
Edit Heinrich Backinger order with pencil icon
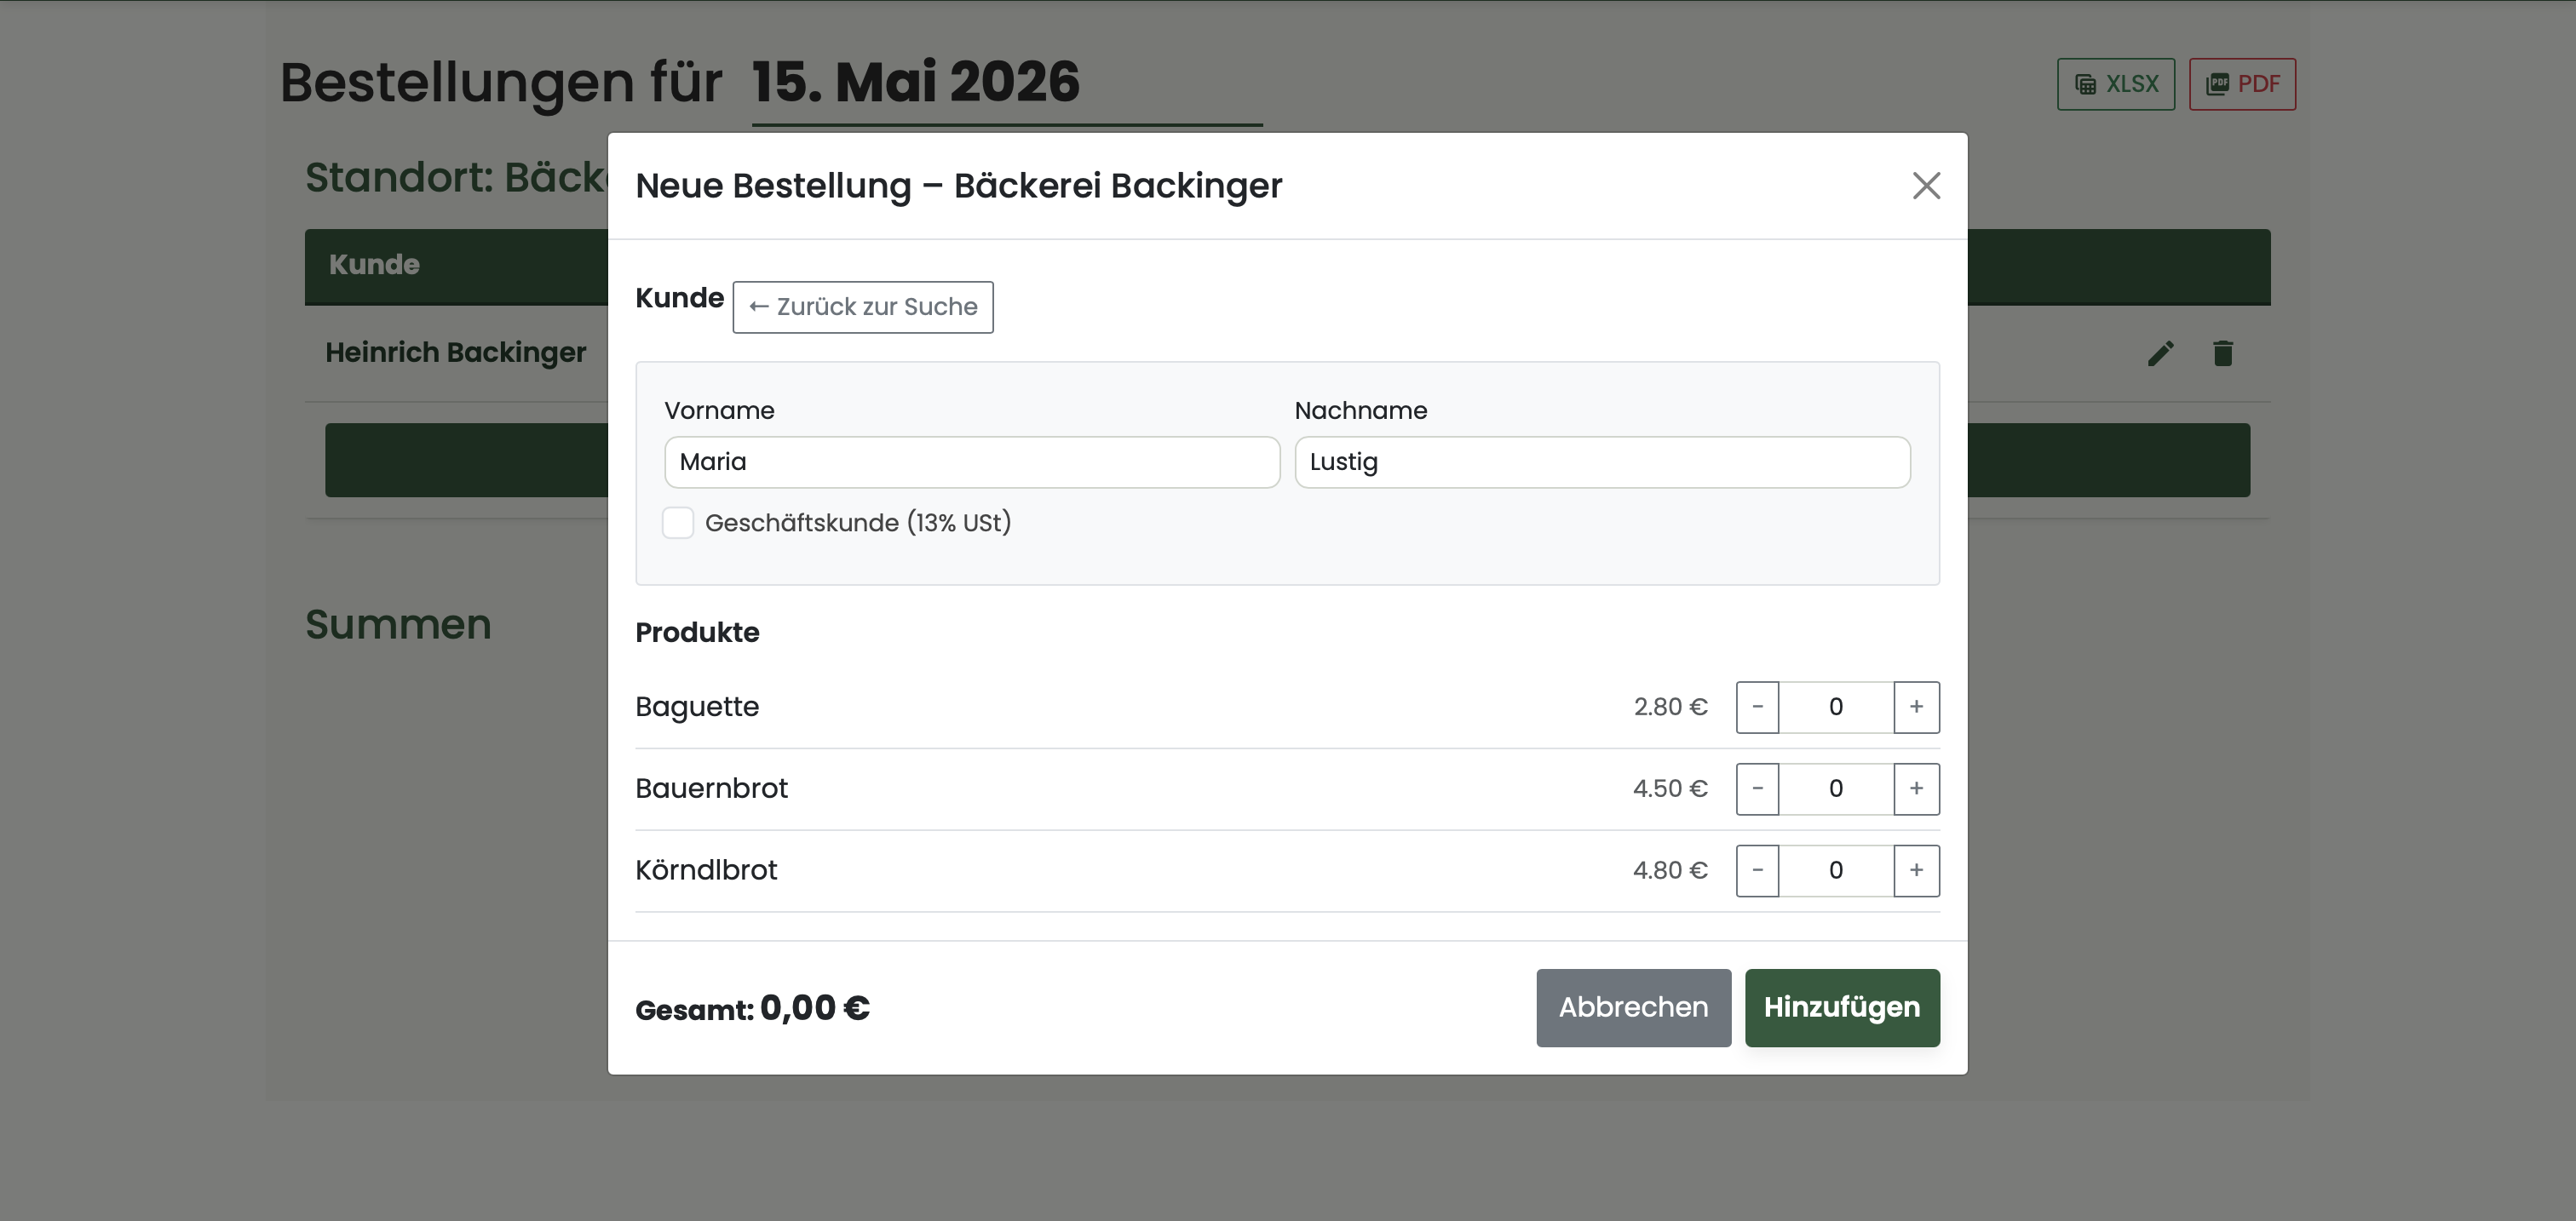click(x=2160, y=353)
